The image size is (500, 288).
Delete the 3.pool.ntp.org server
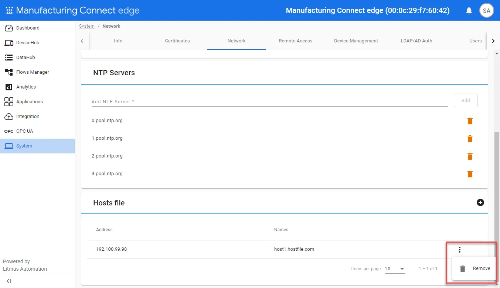(470, 174)
